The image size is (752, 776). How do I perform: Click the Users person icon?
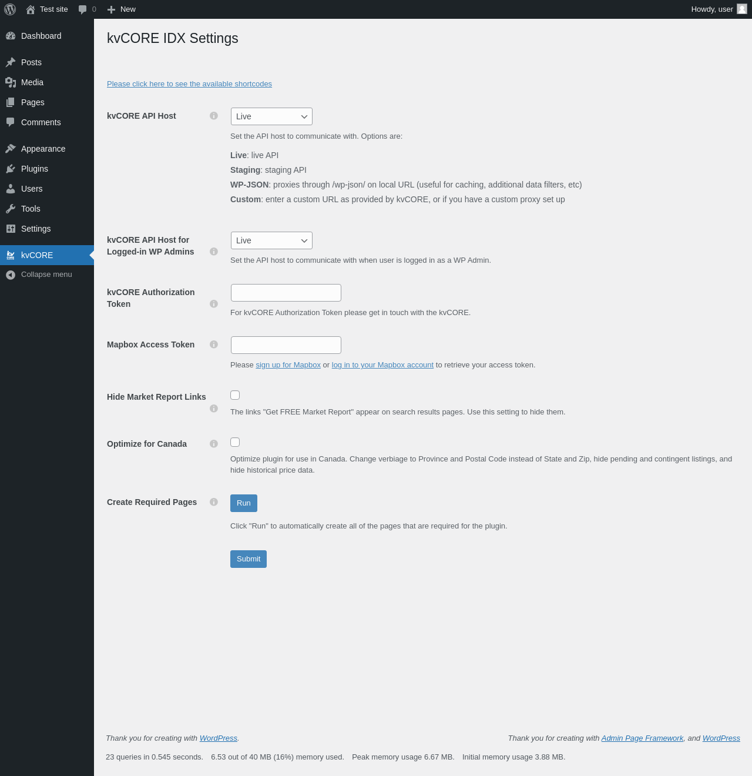coord(11,189)
